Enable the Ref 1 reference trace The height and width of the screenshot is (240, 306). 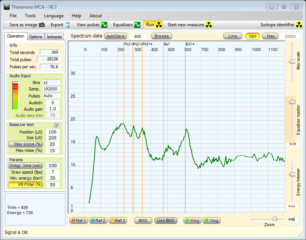point(79,220)
